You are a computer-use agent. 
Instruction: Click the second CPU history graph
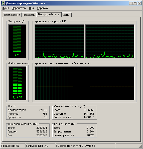tap(110, 41)
